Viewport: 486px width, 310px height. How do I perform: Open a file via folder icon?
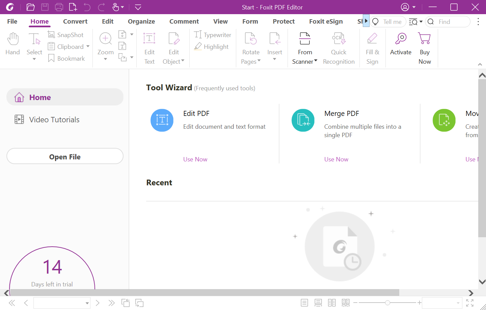point(31,7)
